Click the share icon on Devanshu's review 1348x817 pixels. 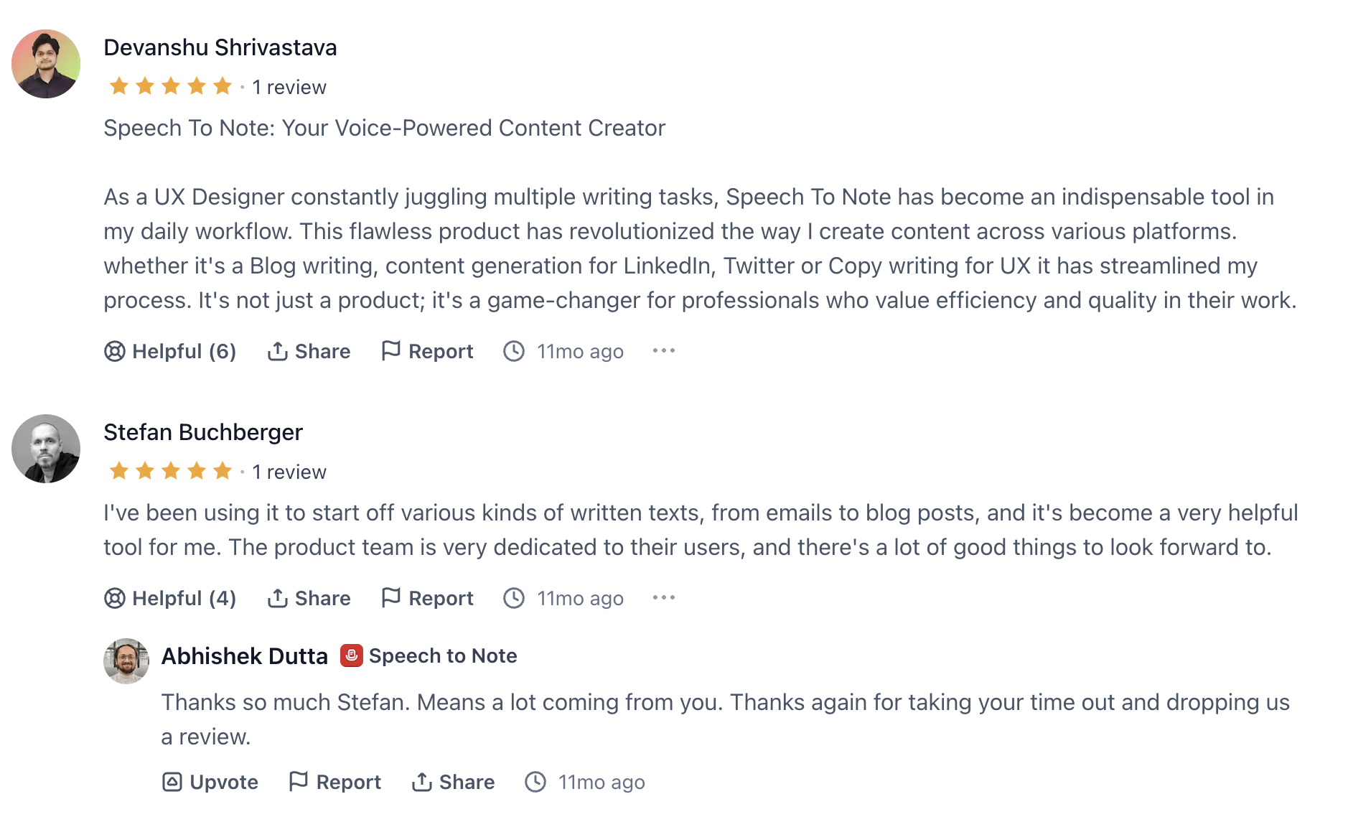tap(277, 351)
